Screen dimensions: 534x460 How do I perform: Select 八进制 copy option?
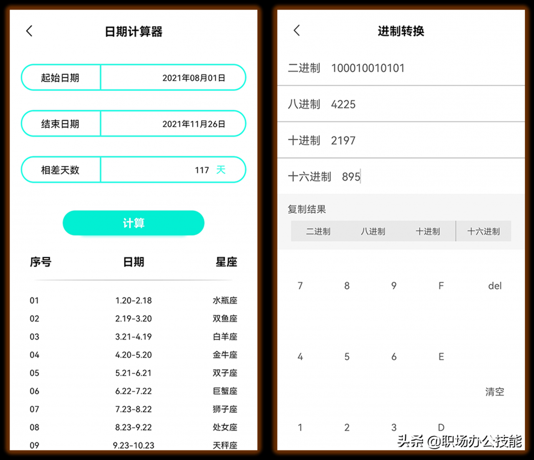[373, 231]
